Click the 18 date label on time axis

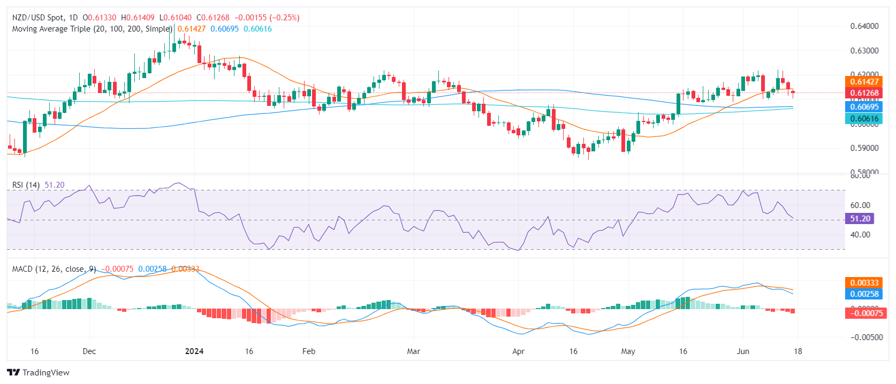(798, 351)
